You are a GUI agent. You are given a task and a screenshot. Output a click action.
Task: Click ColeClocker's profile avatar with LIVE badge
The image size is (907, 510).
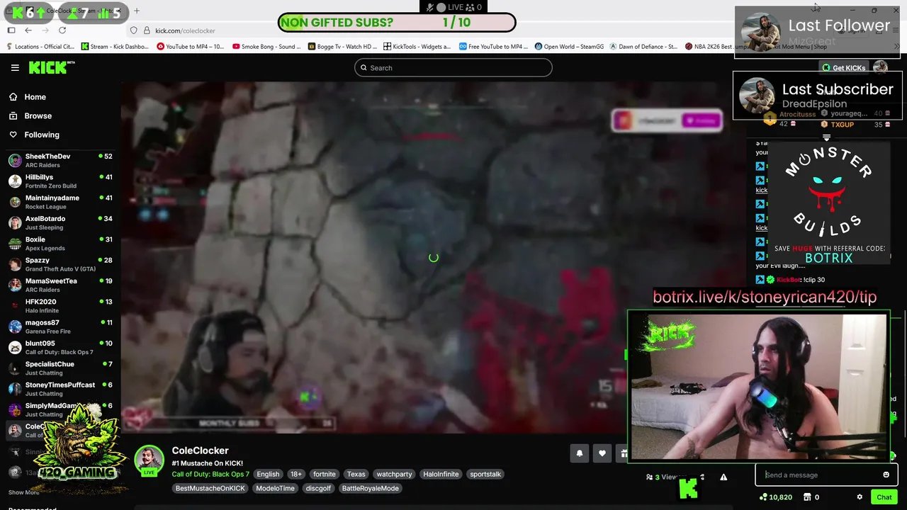tap(150, 461)
